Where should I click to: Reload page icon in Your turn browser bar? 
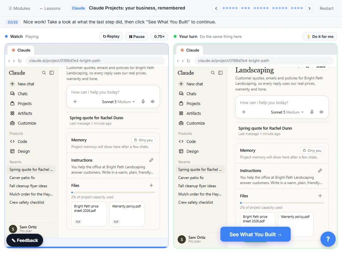tap(188, 61)
